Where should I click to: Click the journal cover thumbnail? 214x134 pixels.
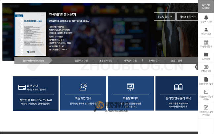(x=30, y=34)
